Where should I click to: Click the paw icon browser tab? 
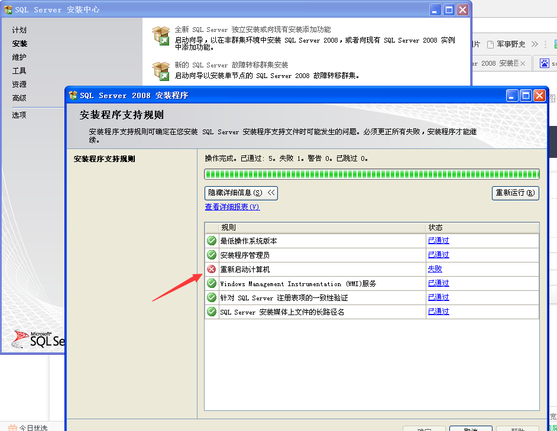(544, 64)
